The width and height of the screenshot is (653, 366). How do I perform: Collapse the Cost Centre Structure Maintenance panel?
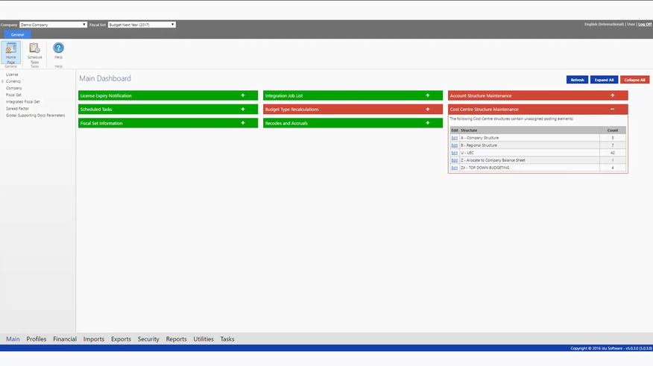(612, 110)
